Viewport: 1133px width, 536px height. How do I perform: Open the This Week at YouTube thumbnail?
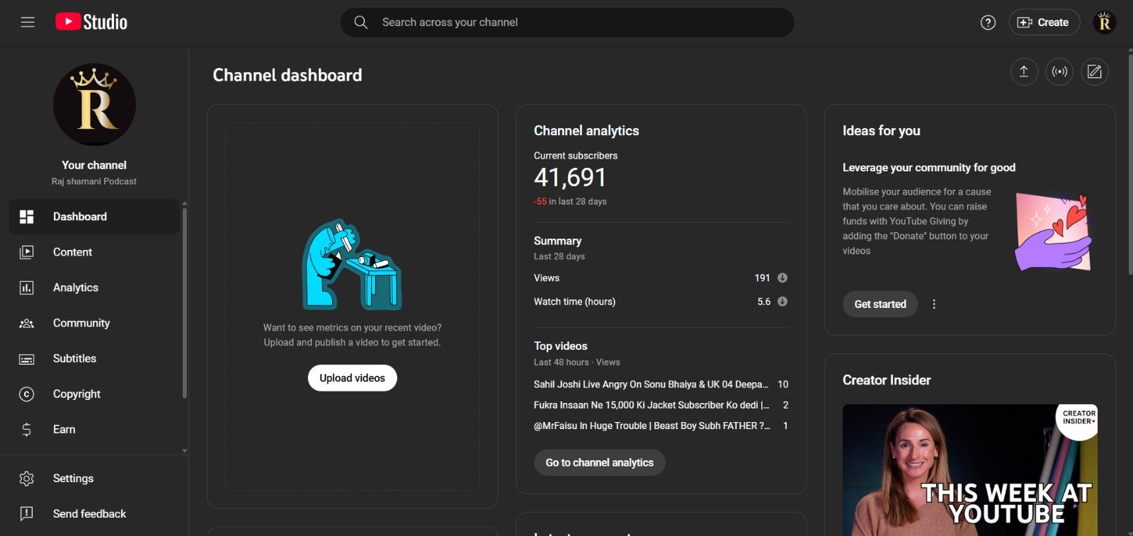tap(970, 470)
